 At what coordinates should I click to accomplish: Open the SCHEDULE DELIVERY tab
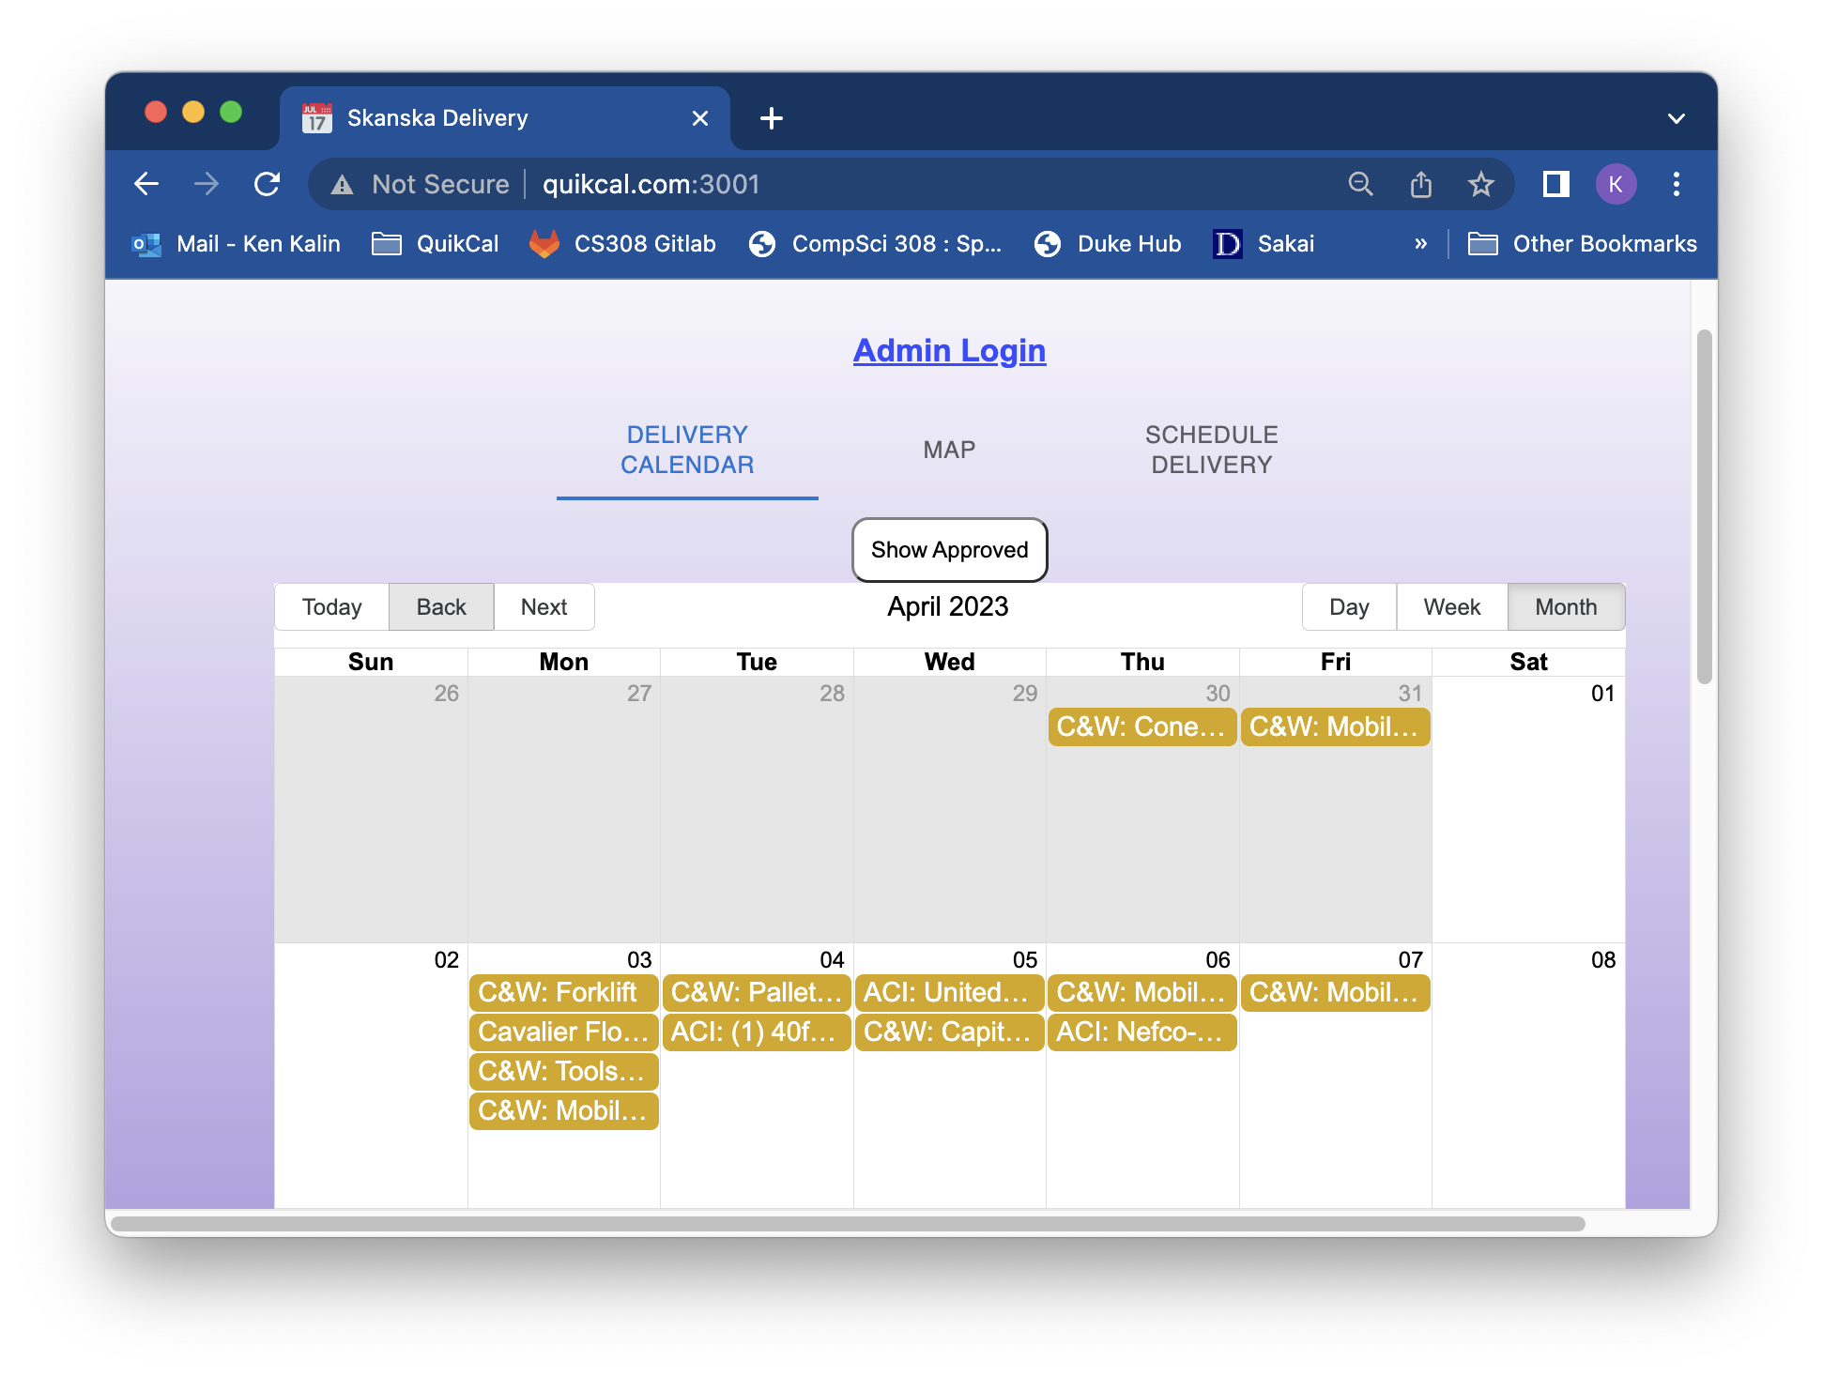click(1211, 449)
